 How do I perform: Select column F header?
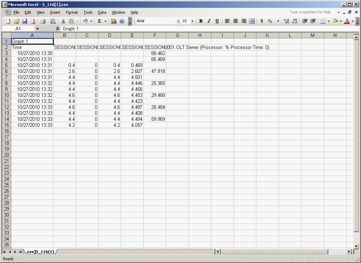(155, 36)
